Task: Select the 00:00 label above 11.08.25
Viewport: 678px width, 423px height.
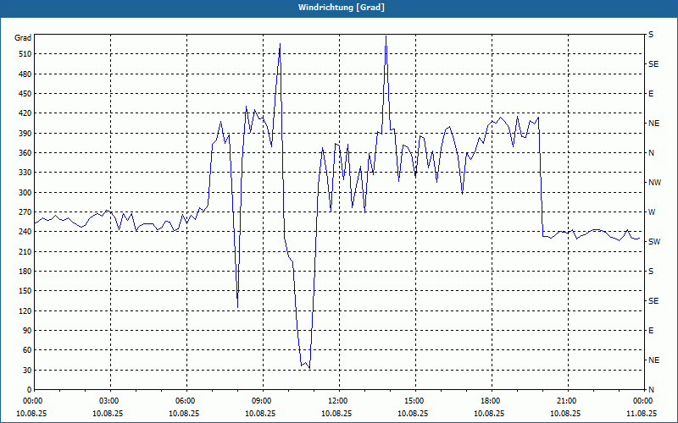Action: click(642, 400)
